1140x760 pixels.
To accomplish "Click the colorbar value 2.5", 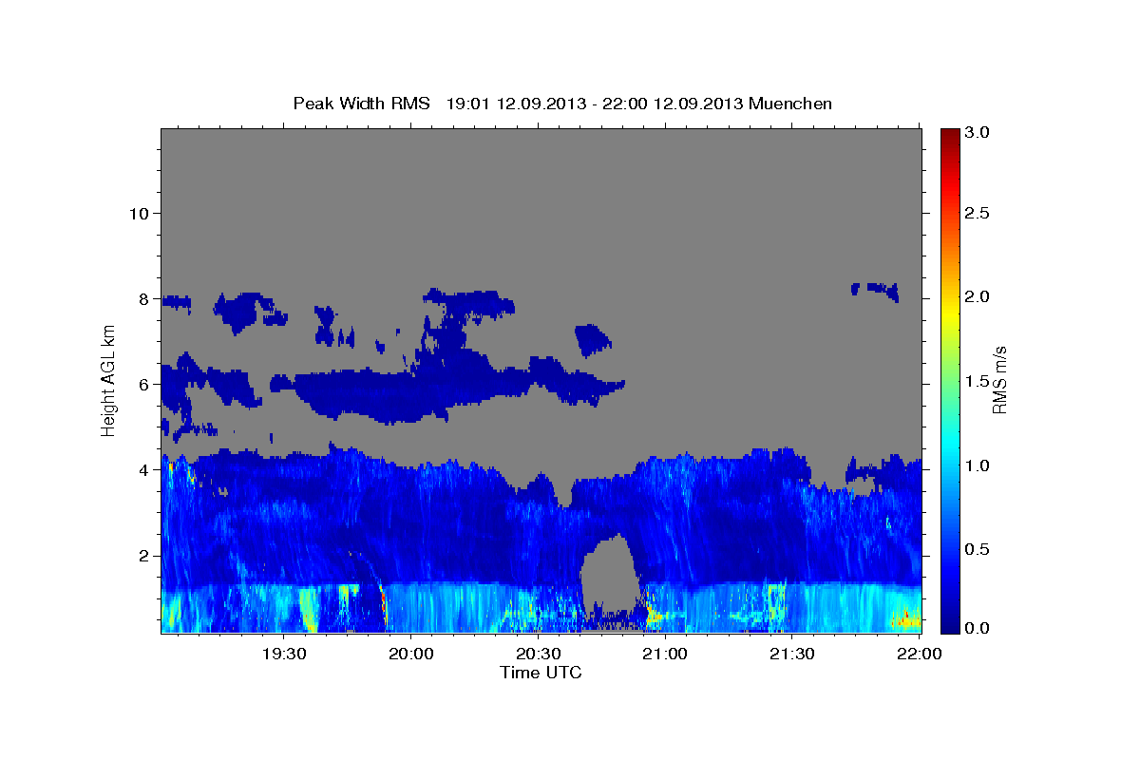I will (x=978, y=213).
